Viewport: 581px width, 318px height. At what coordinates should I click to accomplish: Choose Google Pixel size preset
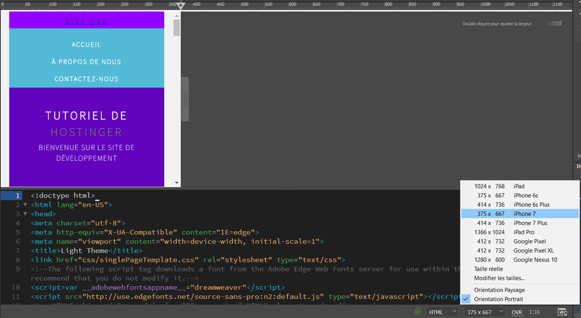[x=520, y=242]
